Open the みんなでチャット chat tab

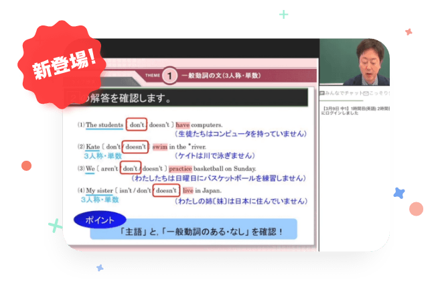point(344,93)
